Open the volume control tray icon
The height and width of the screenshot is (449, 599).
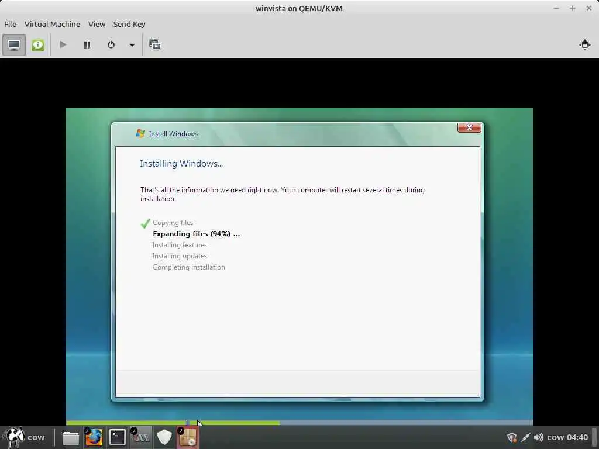[539, 437]
